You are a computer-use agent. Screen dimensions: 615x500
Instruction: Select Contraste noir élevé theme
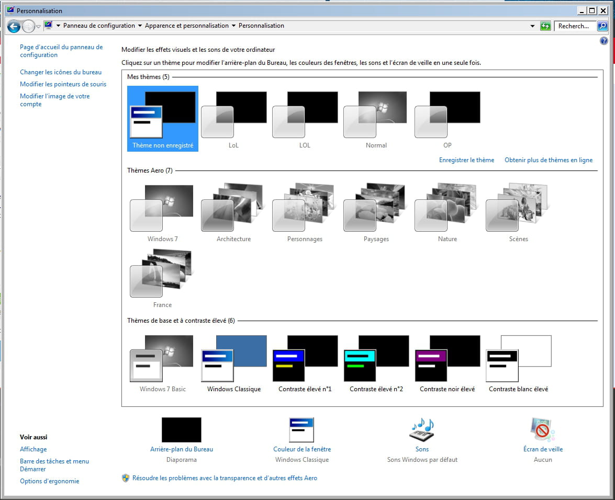pos(448,363)
